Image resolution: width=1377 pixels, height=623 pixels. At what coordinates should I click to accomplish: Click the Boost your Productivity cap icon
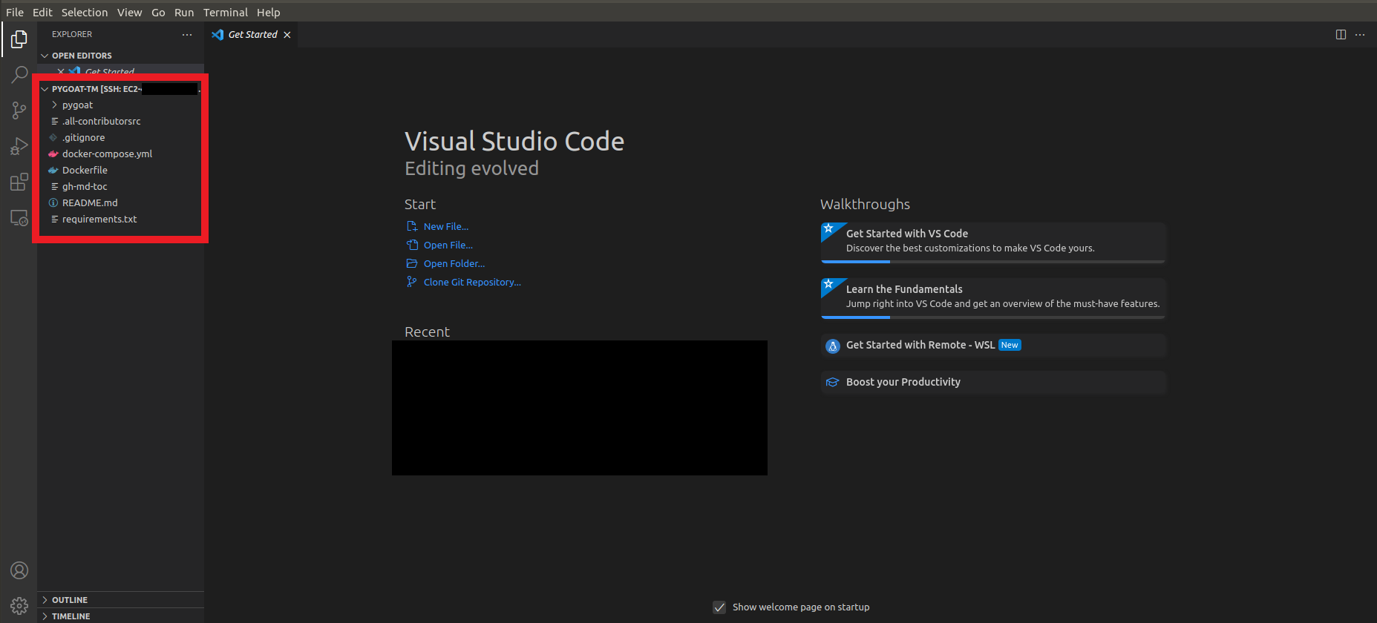(x=833, y=382)
